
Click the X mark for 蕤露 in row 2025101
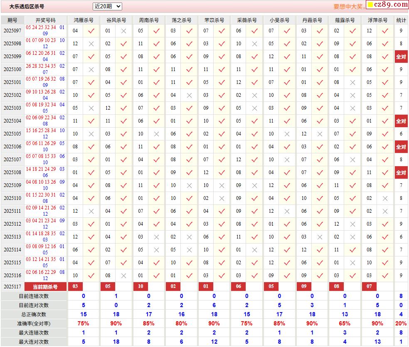(352, 82)
